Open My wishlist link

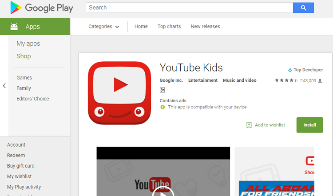(x=20, y=176)
